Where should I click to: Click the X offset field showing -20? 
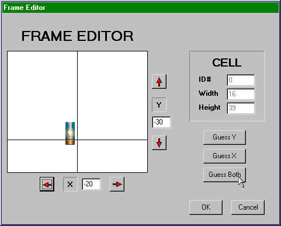[91, 184]
